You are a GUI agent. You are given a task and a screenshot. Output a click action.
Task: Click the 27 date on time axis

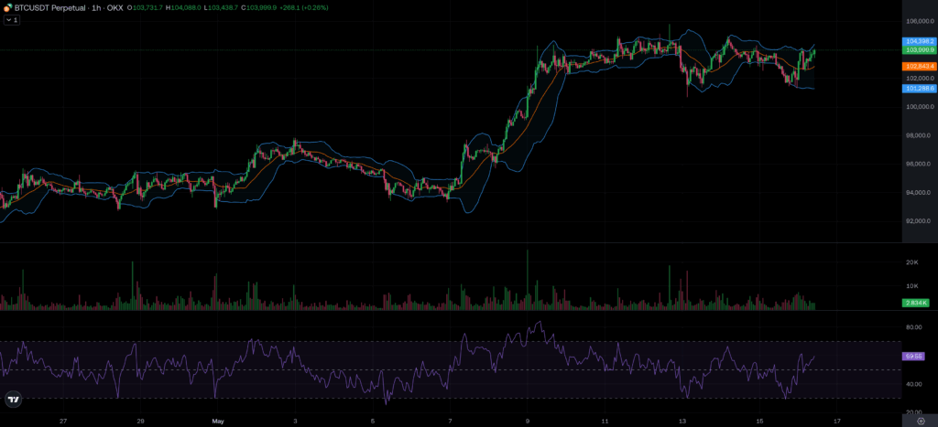62,422
